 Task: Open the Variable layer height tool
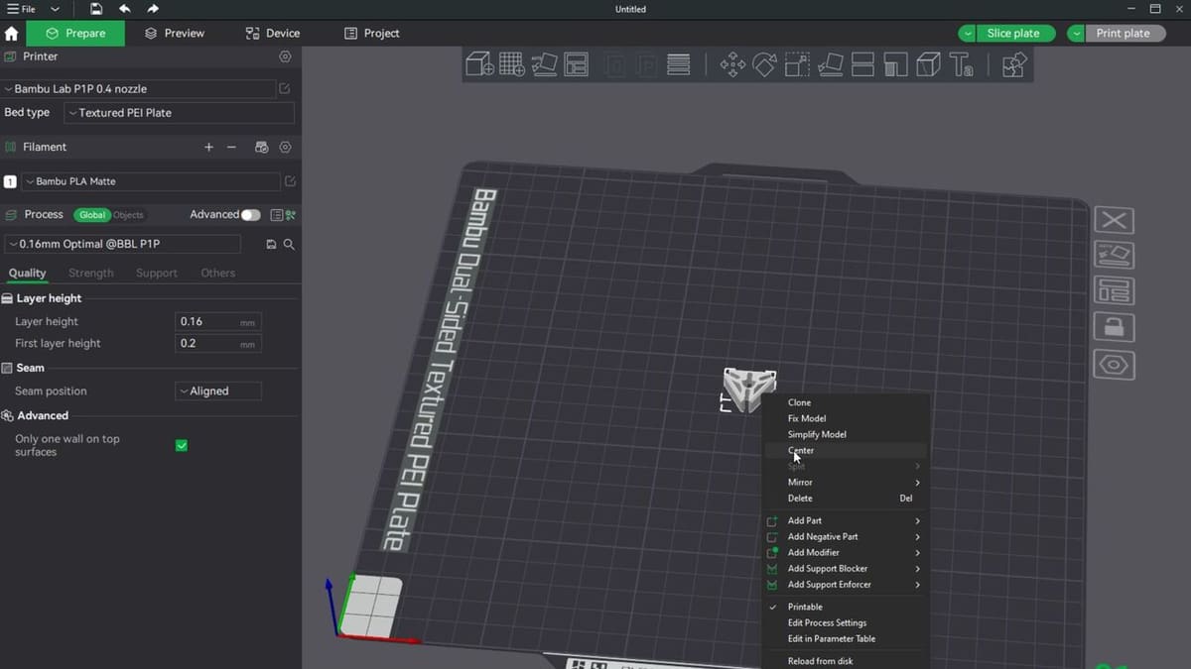[679, 65]
